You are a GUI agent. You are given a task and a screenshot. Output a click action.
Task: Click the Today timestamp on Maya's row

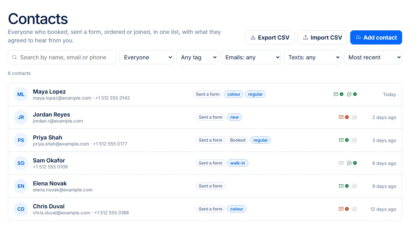click(x=389, y=94)
